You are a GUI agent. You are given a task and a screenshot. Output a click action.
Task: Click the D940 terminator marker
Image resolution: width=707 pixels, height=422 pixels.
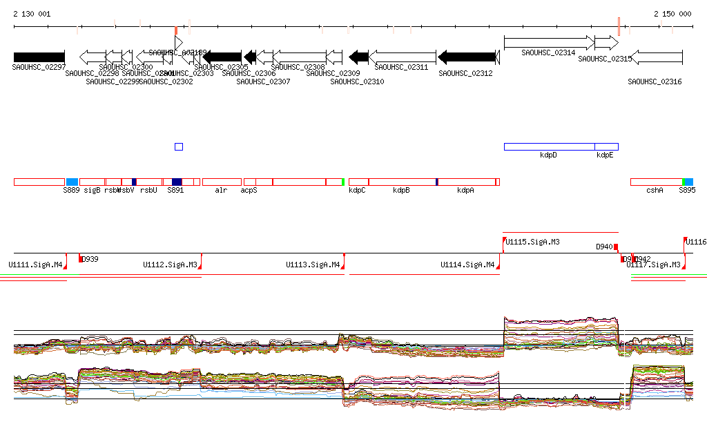pos(616,247)
